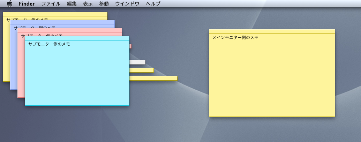
Task: Click the title bar of the blue sticky note
Action: tap(62, 22)
